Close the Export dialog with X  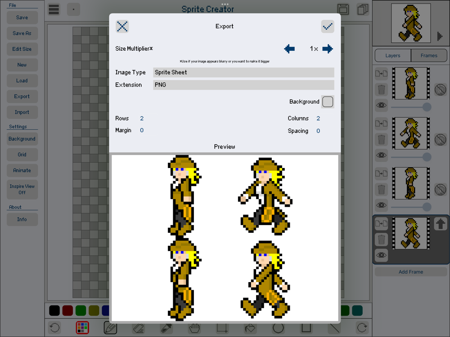[122, 27]
